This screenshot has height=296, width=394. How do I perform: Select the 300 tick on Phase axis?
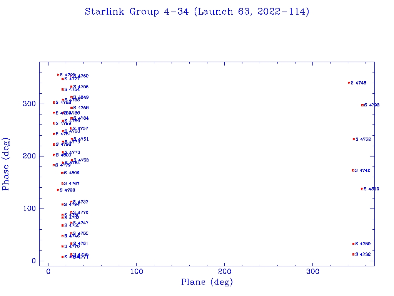pyautogui.click(x=29, y=104)
